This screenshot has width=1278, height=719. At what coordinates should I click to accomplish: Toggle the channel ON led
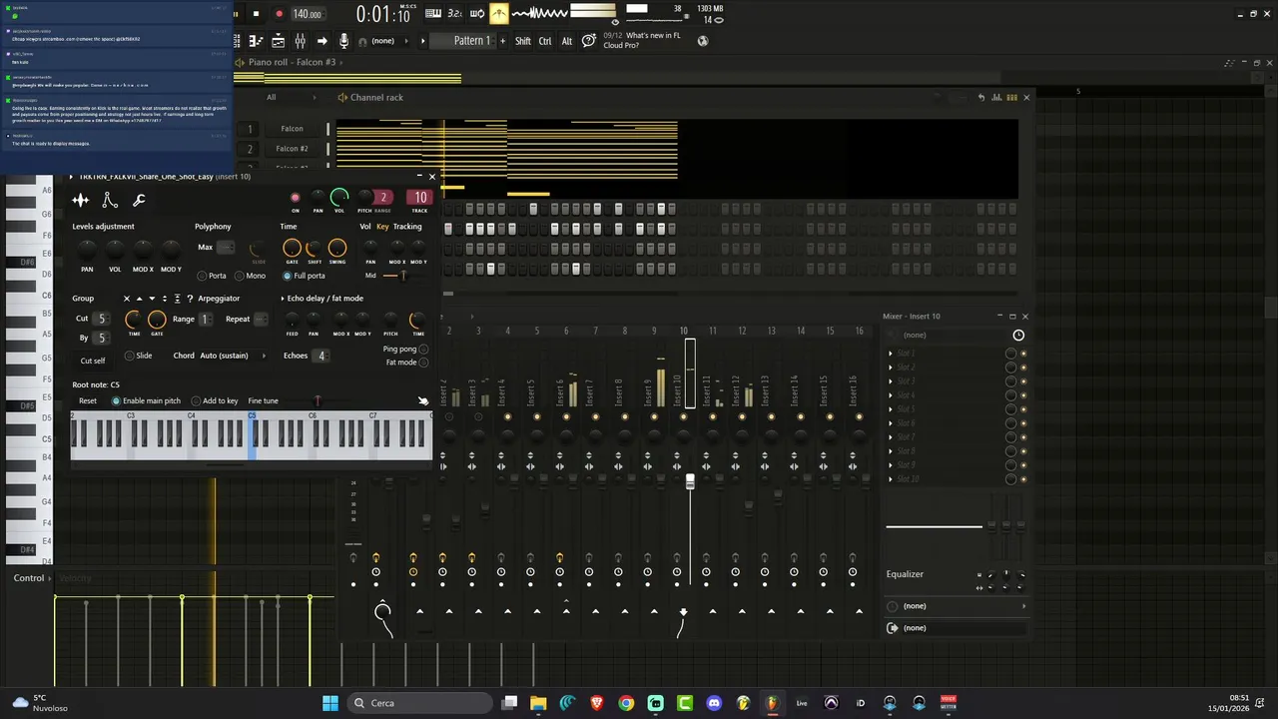click(x=295, y=198)
